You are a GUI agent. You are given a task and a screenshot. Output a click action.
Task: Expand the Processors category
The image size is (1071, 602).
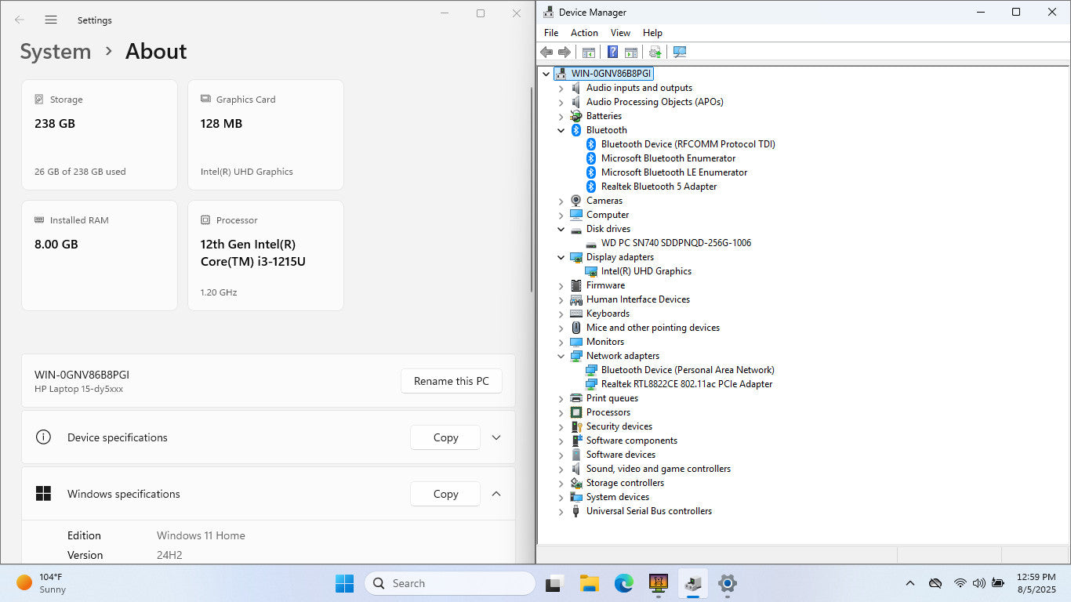(561, 412)
